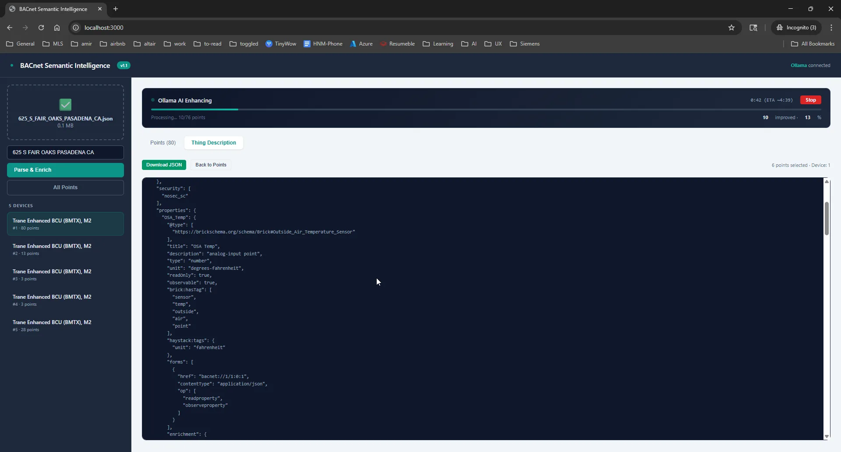Open the media/tab search icon near Incognito
Screen dimensions: 841x452
753,28
